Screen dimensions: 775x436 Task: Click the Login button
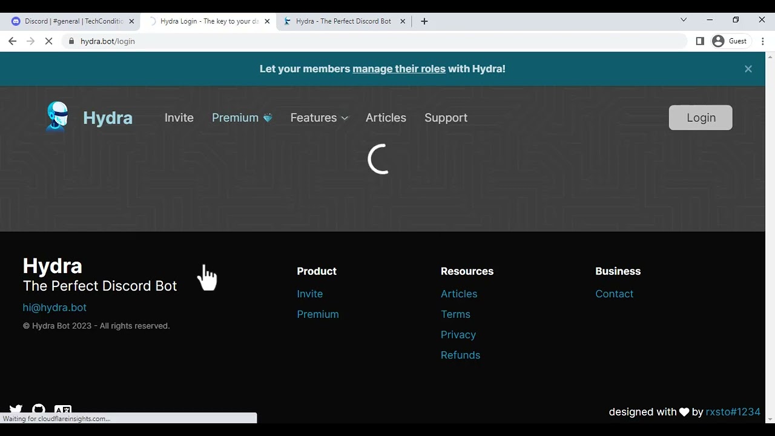[701, 117]
